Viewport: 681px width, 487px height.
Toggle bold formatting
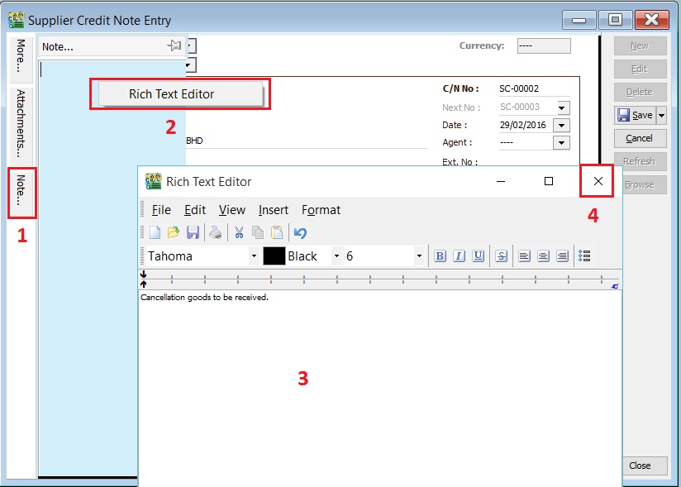tap(441, 255)
